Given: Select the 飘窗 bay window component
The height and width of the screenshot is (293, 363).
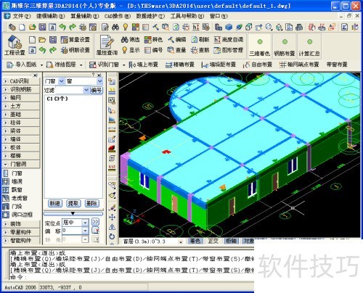Looking at the screenshot, I should pos(12,189).
